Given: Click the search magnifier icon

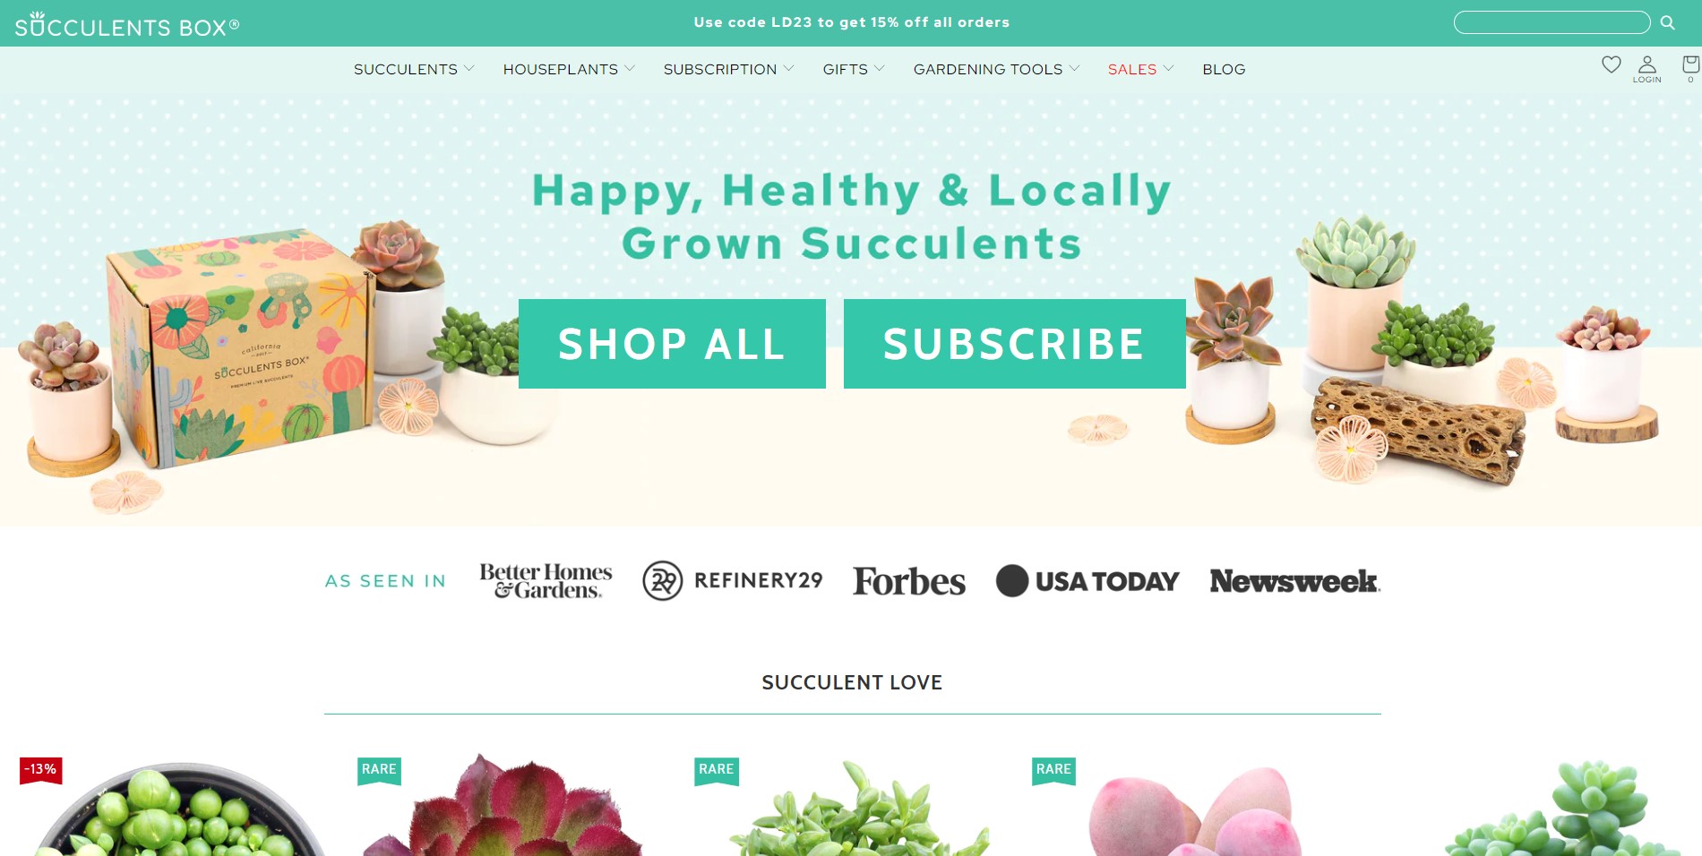Looking at the screenshot, I should click(x=1667, y=22).
